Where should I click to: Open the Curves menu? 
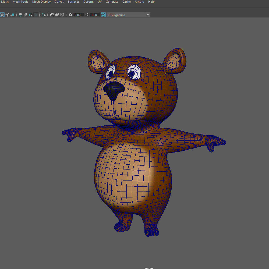point(59,2)
